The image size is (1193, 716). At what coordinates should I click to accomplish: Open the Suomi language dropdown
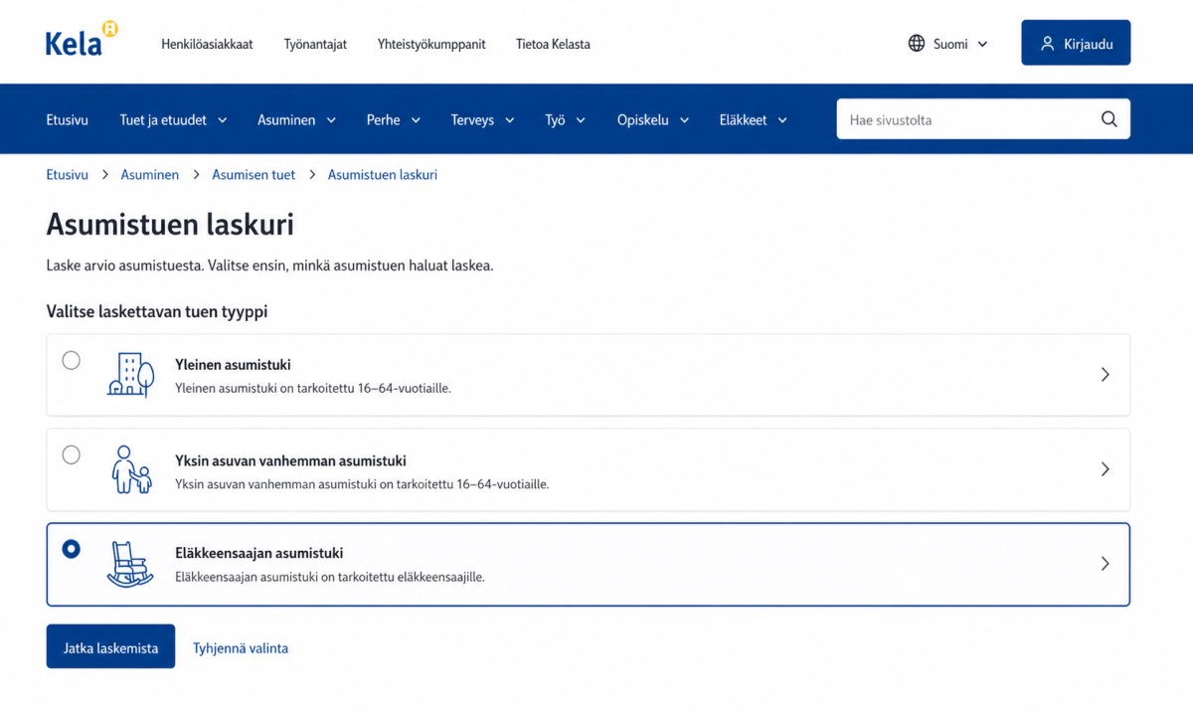pyautogui.click(x=948, y=44)
